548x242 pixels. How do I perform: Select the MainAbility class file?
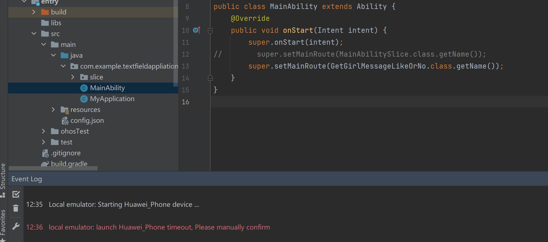coord(93,88)
